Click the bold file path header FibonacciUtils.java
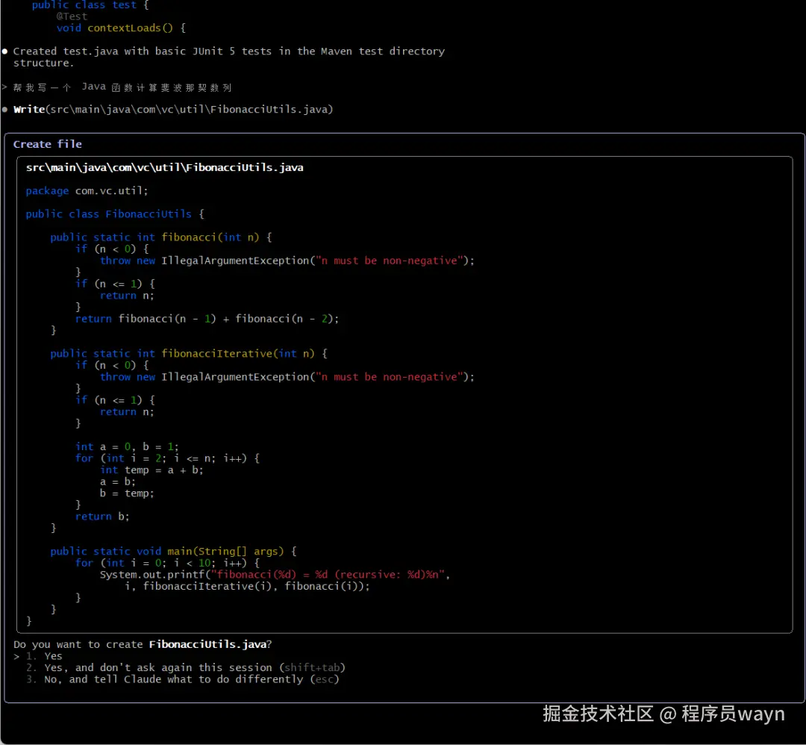 click(x=164, y=167)
